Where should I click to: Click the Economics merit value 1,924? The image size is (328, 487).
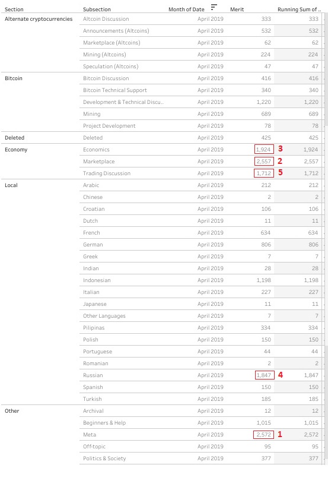(x=263, y=150)
